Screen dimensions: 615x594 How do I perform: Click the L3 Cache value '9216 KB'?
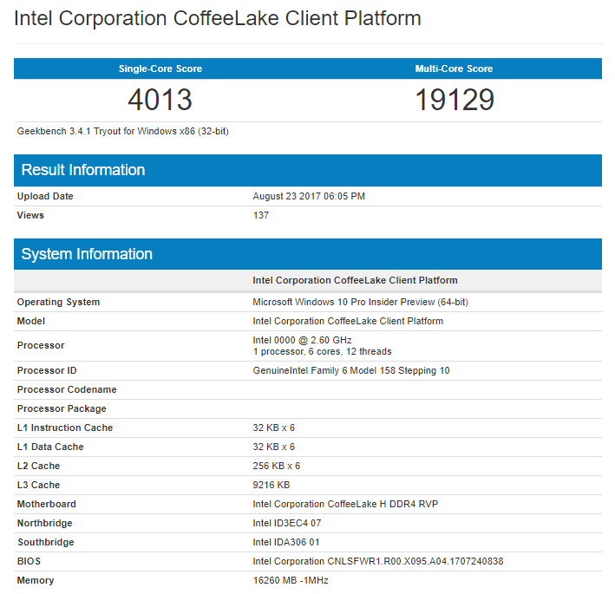(x=271, y=485)
